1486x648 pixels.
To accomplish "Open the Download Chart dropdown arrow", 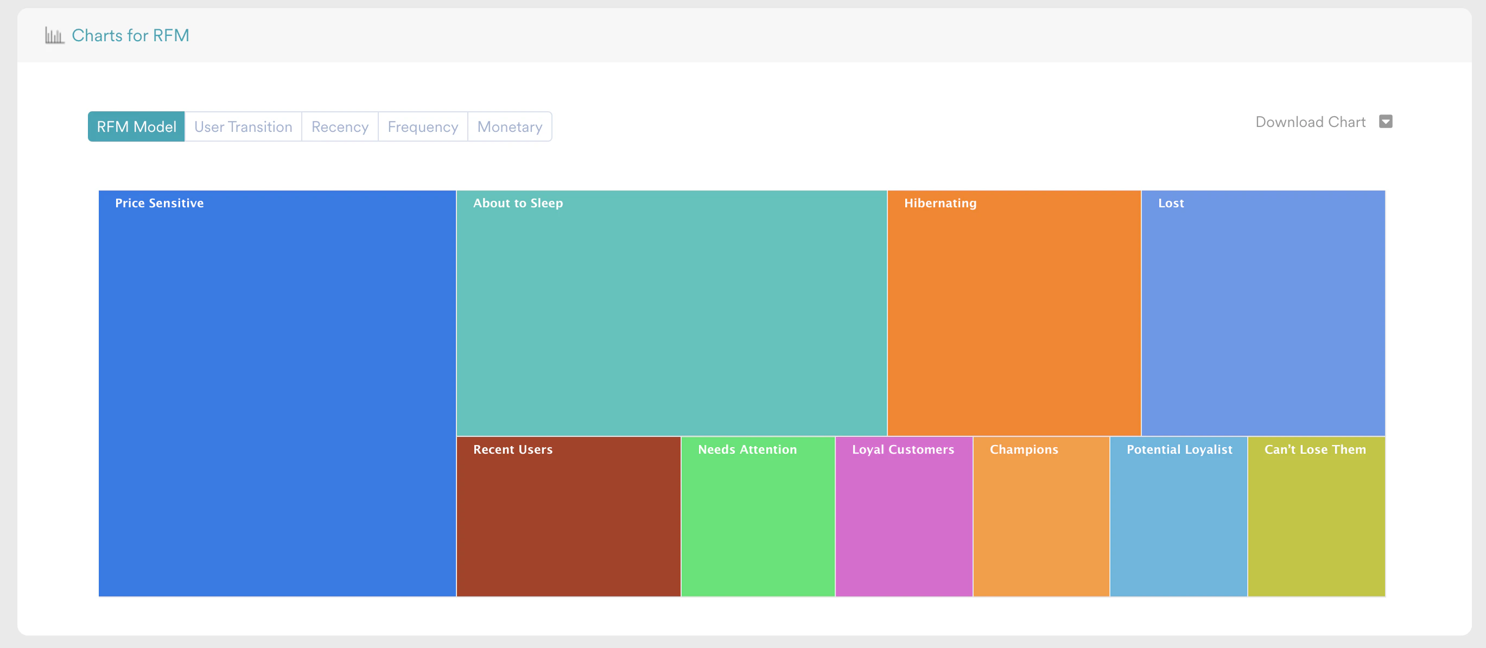I will 1385,122.
